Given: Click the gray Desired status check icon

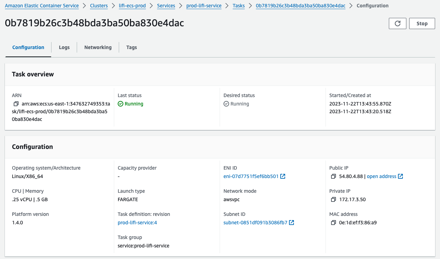Looking at the screenshot, I should pyautogui.click(x=226, y=104).
